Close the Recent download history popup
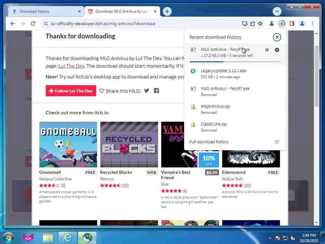325x244 pixels. click(277, 37)
